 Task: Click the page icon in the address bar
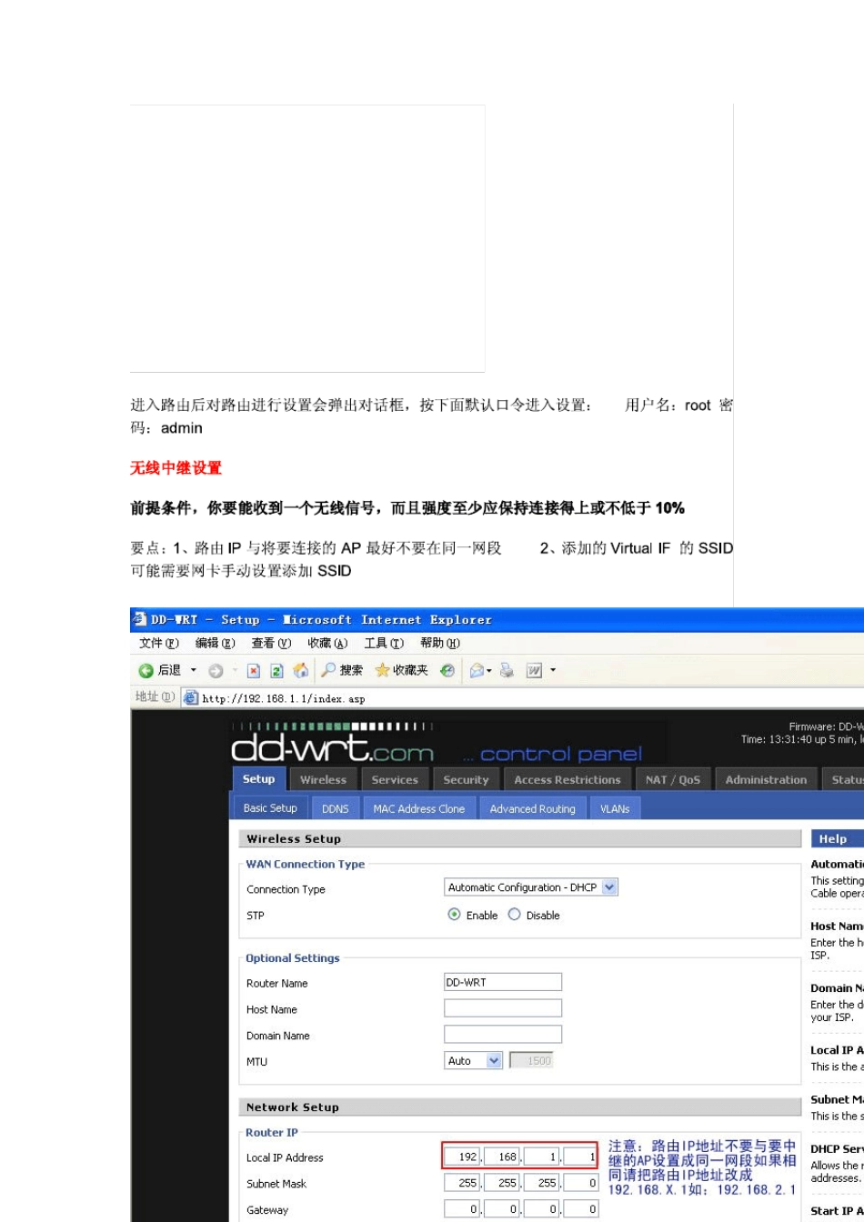(191, 697)
